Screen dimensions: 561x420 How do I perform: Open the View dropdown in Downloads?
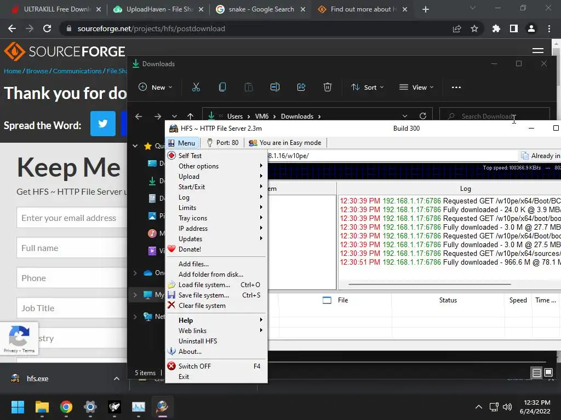[x=416, y=87]
